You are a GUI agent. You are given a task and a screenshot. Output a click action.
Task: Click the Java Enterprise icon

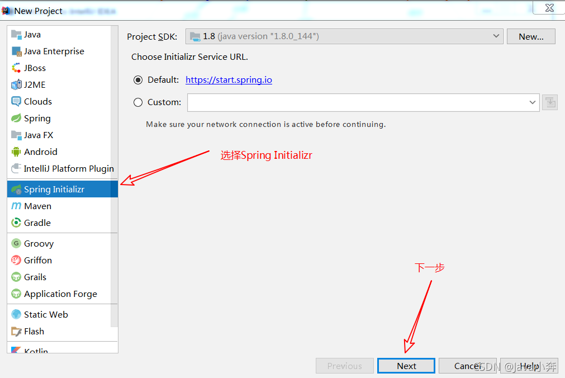(x=17, y=51)
